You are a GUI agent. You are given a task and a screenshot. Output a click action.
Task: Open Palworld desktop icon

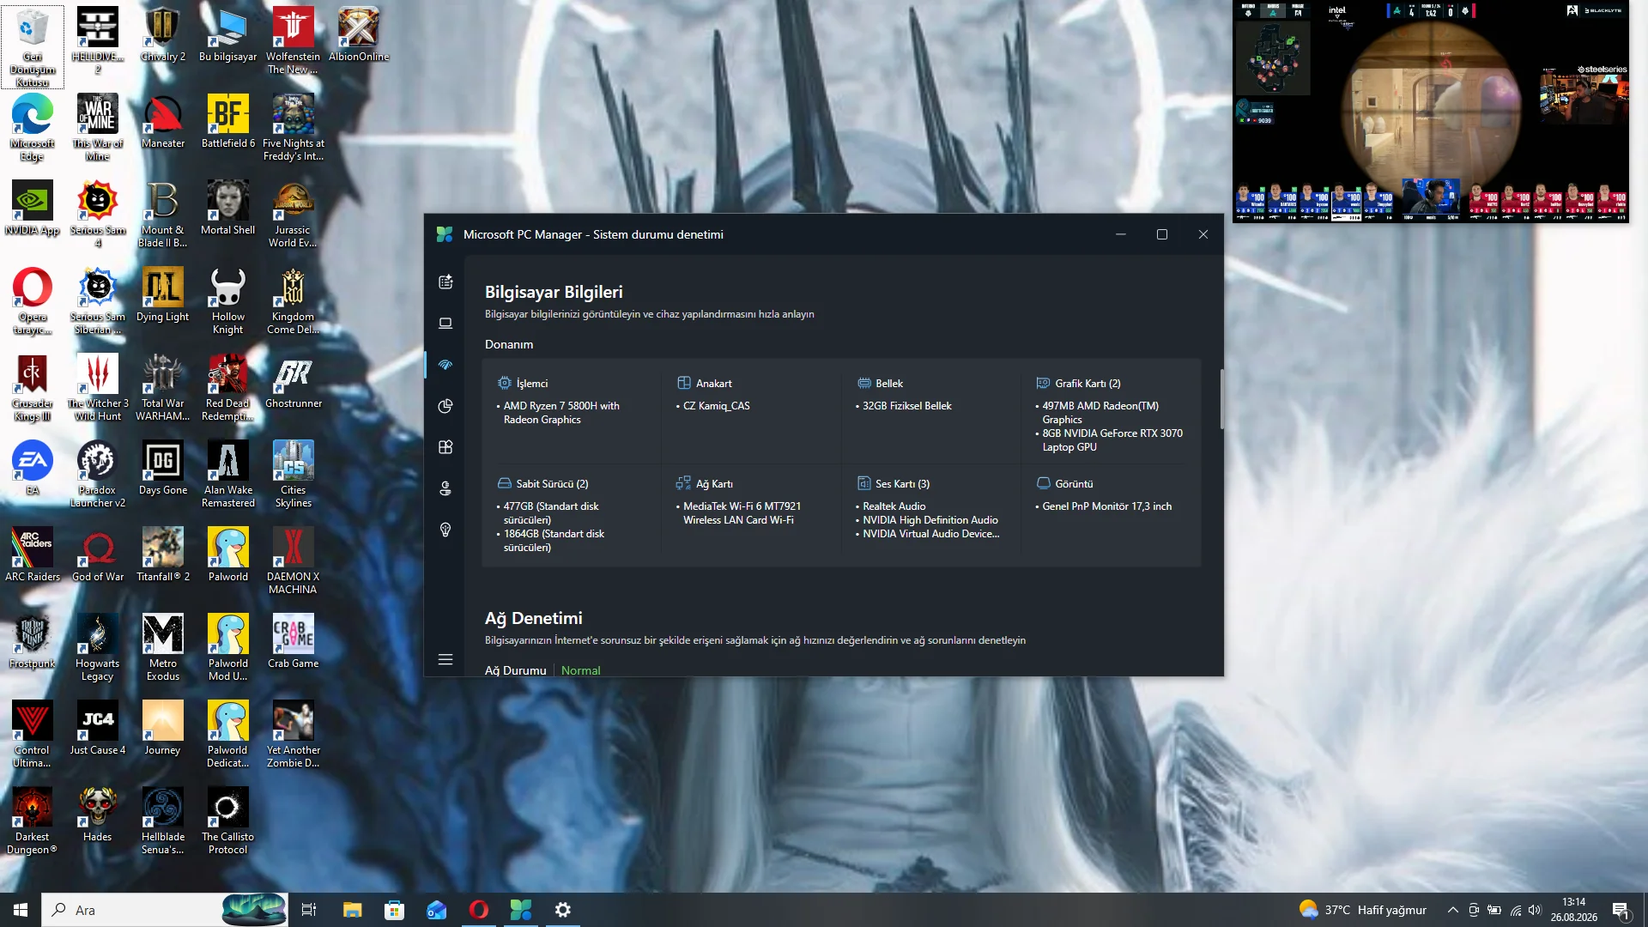228,554
